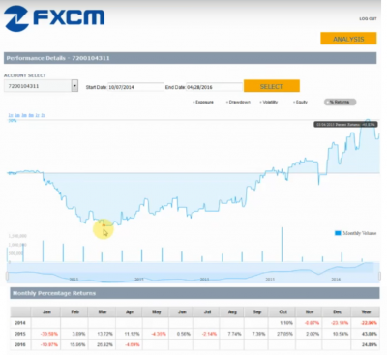
Task: Click the Feb column header
Action: (x=74, y=311)
